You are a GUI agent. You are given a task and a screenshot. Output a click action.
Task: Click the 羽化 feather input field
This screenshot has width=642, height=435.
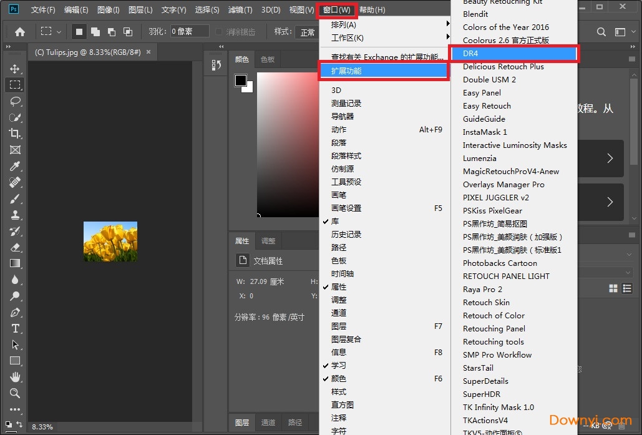click(x=190, y=32)
